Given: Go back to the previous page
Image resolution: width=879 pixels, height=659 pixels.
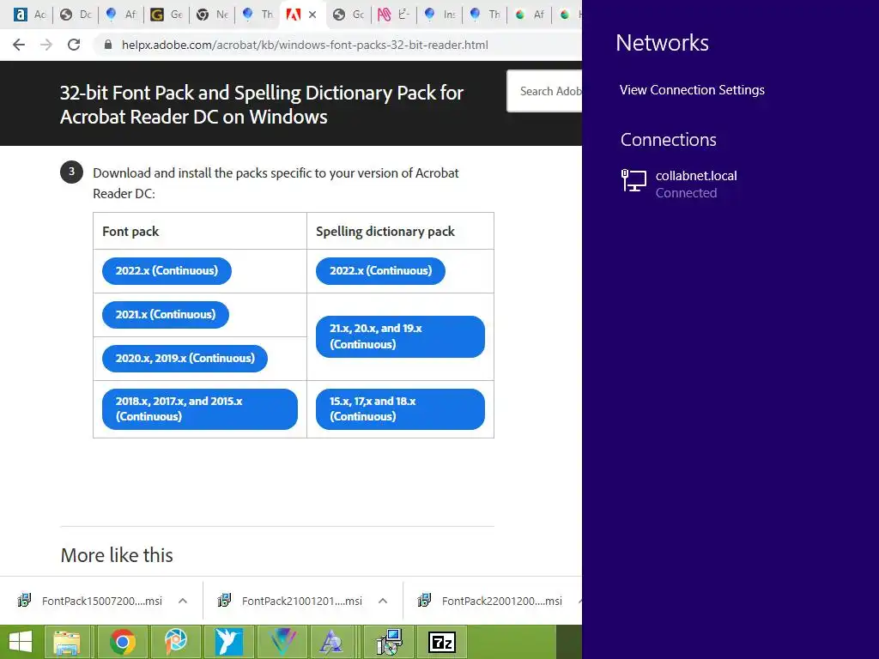Looking at the screenshot, I should click(19, 45).
